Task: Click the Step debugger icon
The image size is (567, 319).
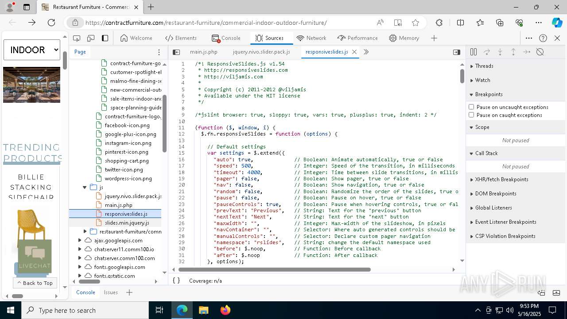Action: (527, 52)
